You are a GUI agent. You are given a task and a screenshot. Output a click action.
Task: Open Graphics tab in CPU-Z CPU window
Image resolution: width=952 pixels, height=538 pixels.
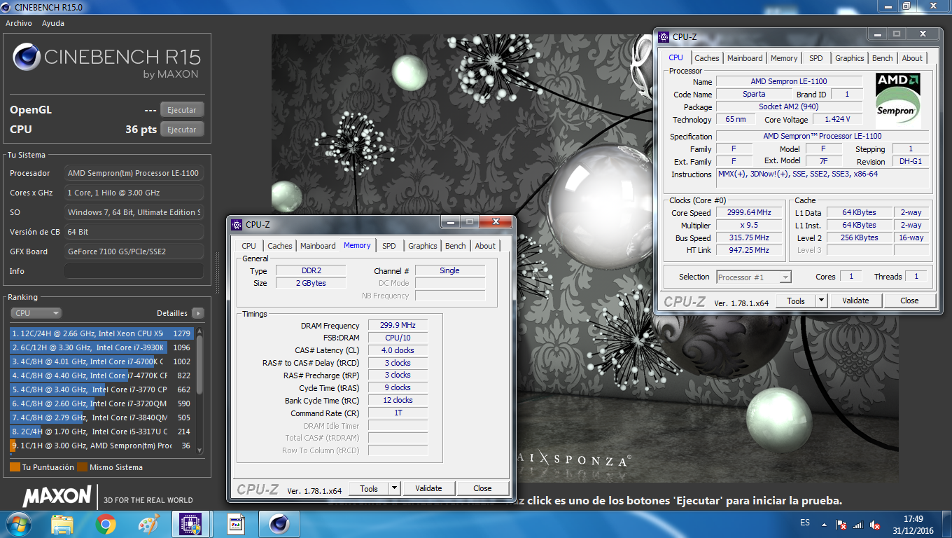[849, 58]
